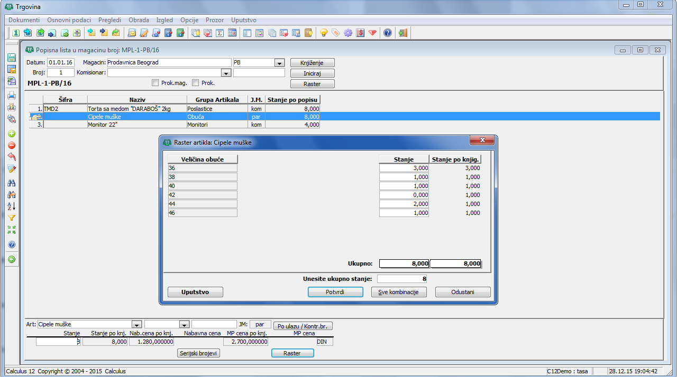
Task: Click the binoculars search icon
Action: click(11, 183)
